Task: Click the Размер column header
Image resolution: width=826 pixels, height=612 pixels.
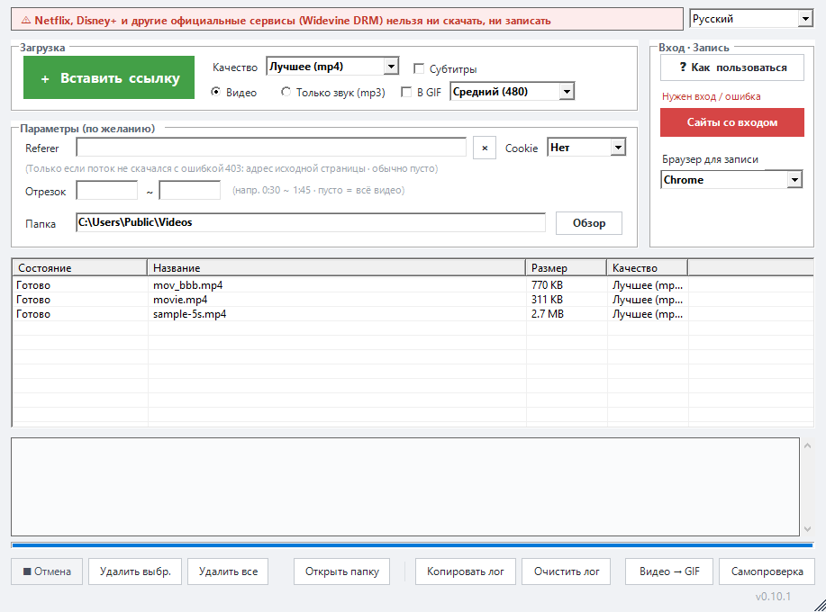Action: click(567, 268)
